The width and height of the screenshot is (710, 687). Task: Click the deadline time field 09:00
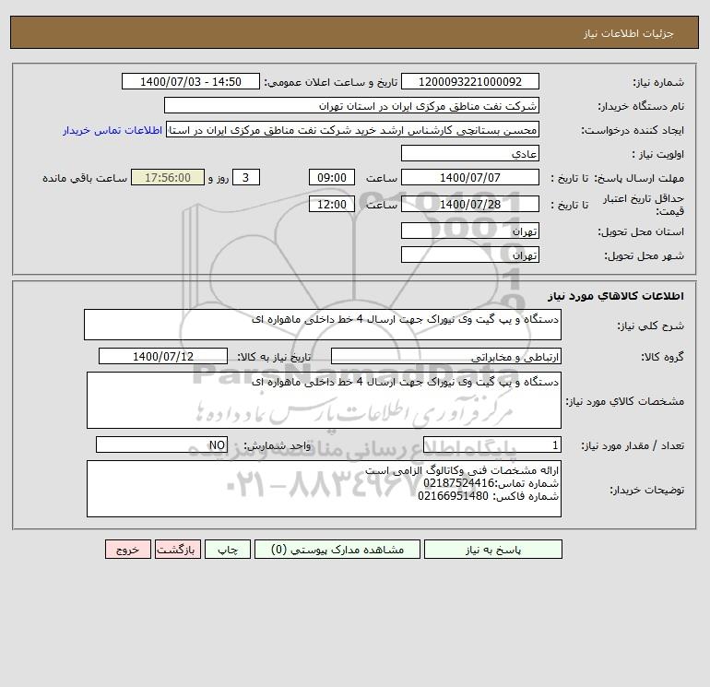coord(332,178)
